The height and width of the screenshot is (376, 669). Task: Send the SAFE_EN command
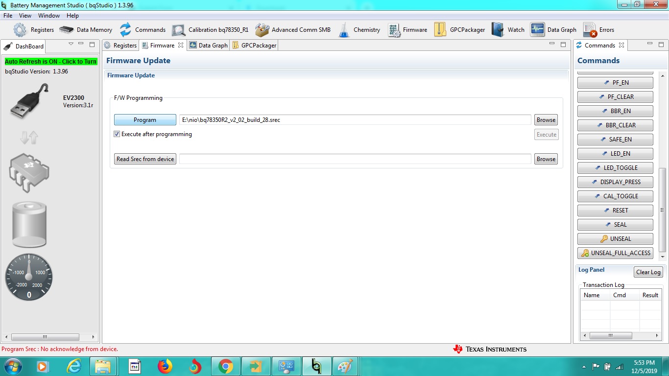pos(615,140)
